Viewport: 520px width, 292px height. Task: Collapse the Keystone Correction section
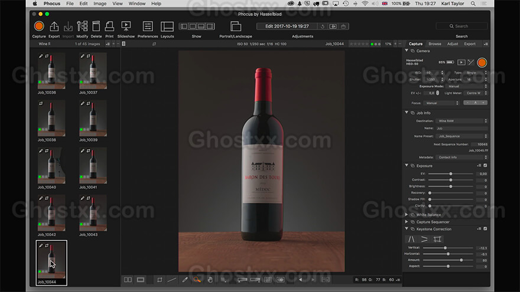pyautogui.click(x=407, y=229)
